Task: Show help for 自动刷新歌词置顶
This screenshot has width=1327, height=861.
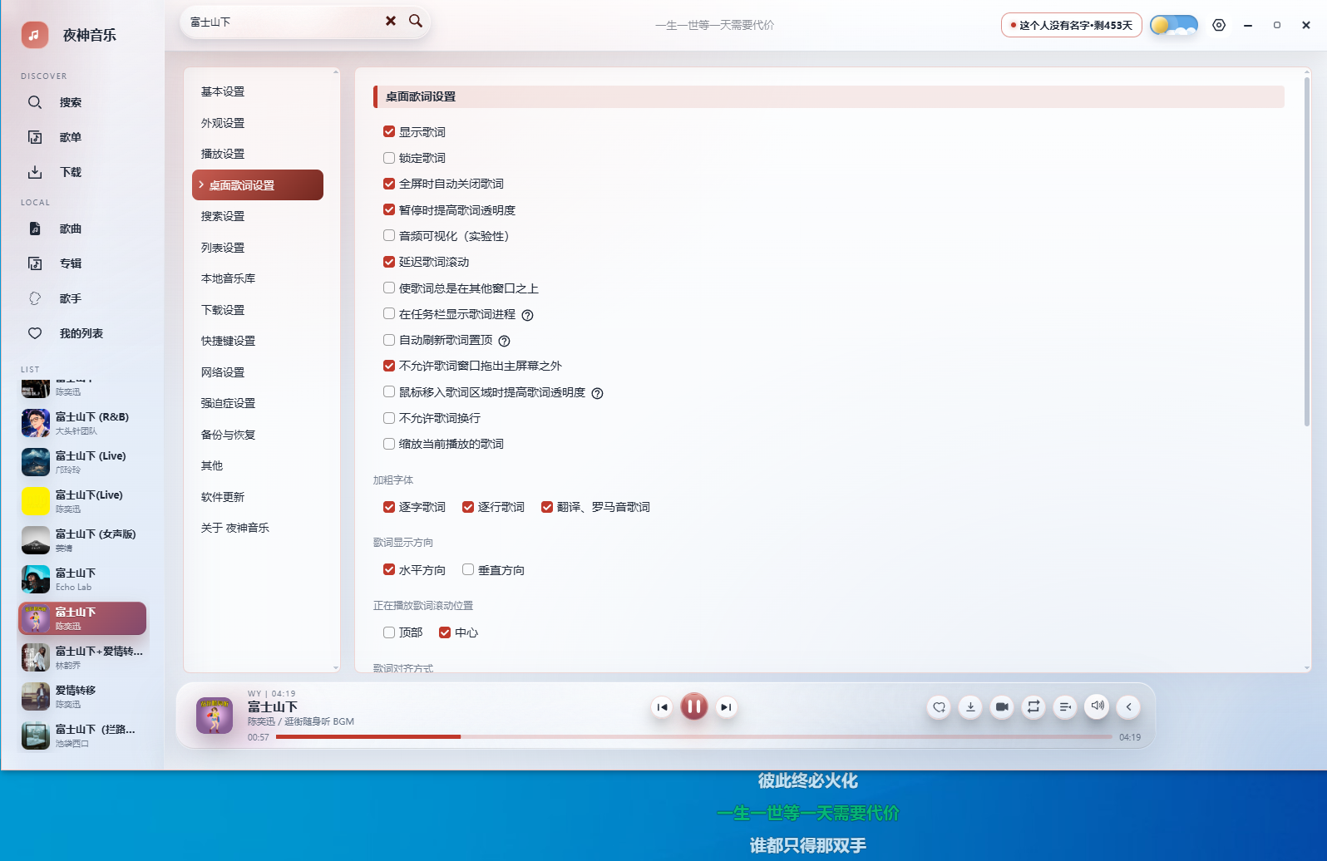Action: pyautogui.click(x=504, y=341)
